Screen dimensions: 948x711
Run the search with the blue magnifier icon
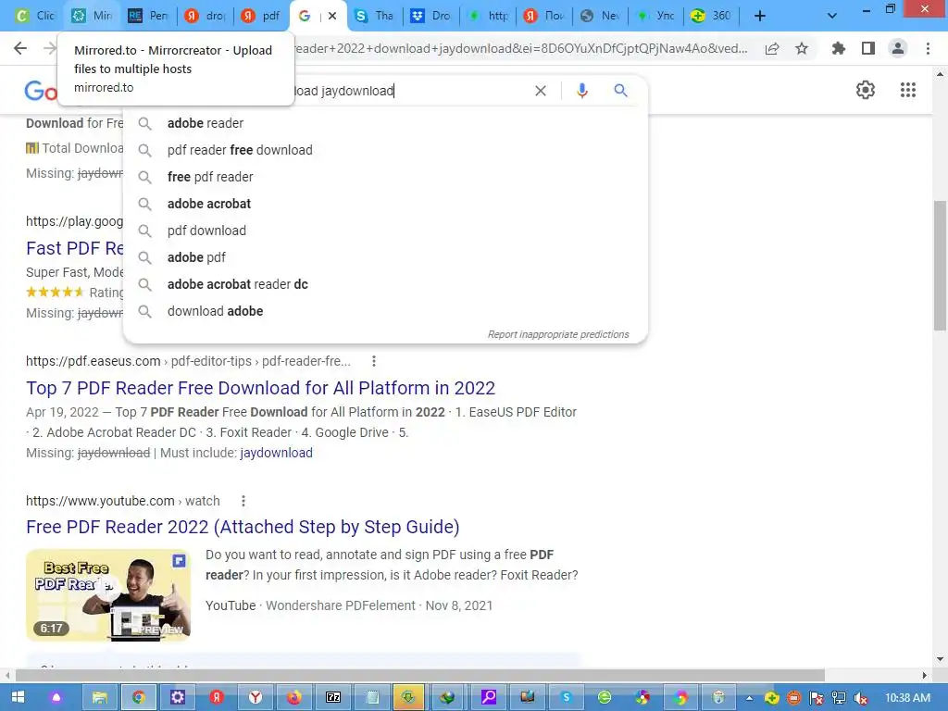(620, 91)
